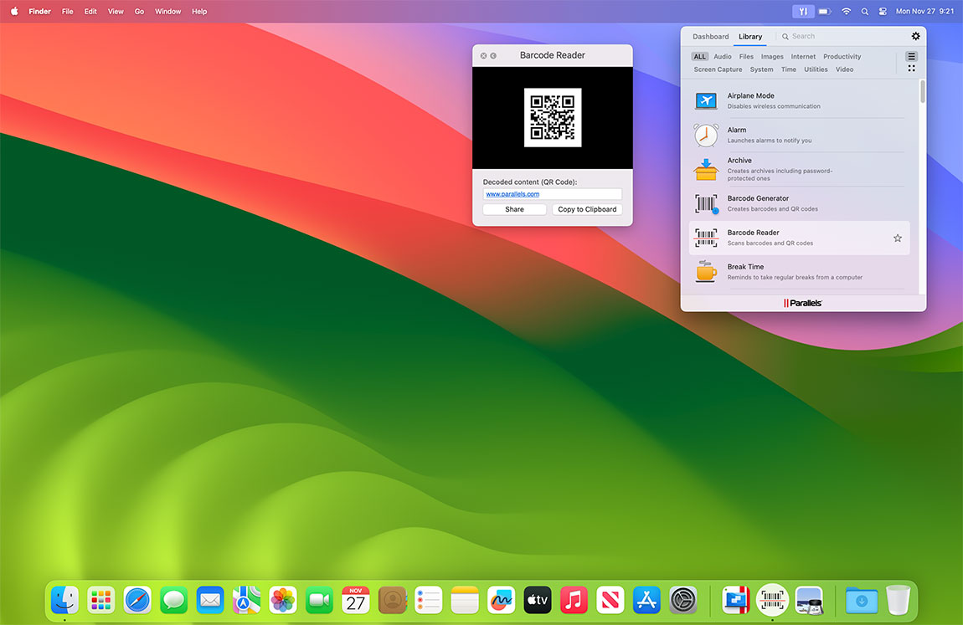This screenshot has height=625, width=963.
Task: Click the Parallels logo
Action: click(x=802, y=303)
